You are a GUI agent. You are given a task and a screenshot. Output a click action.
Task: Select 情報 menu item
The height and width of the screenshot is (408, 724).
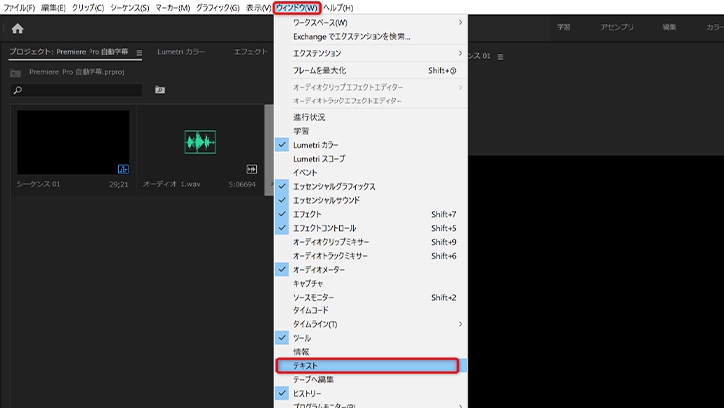(x=371, y=352)
